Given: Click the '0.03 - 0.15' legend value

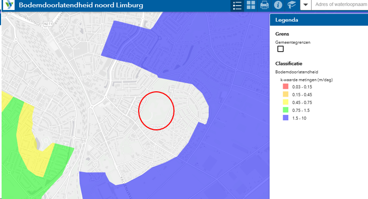Looking at the screenshot, I should [302, 87].
